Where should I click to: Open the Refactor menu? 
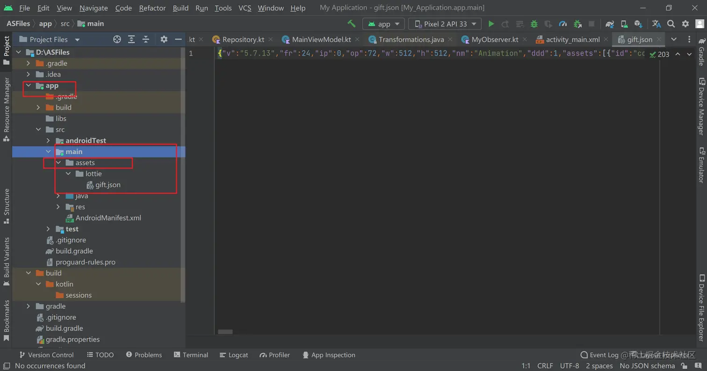[152, 8]
